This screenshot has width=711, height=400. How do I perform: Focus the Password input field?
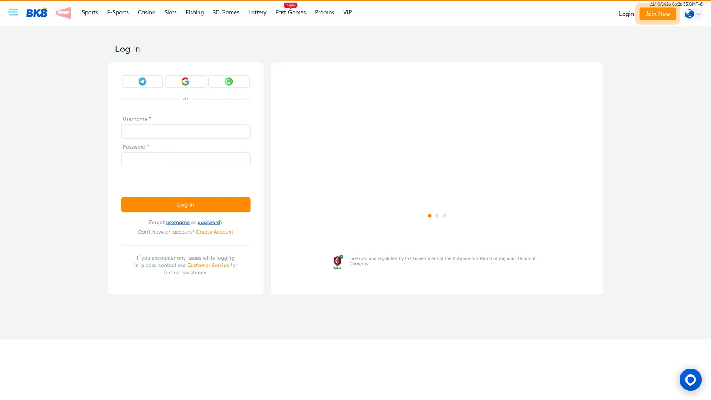tap(186, 159)
